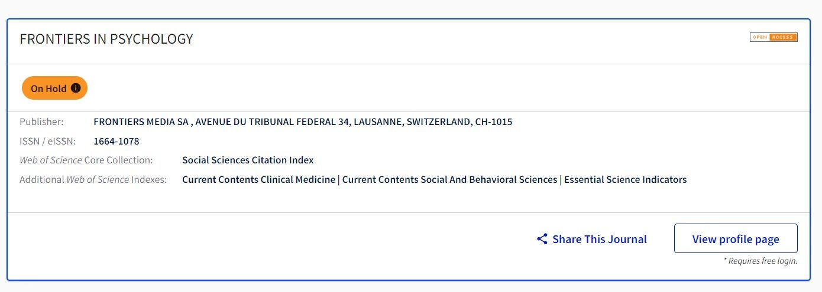Select Social Sciences Citation Index entry
This screenshot has width=822, height=292.
point(248,160)
